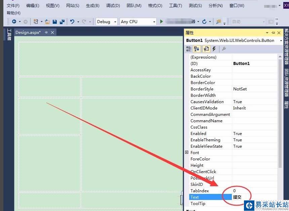
Task: Open Property Pages via the wrench icon
Action: point(224,49)
